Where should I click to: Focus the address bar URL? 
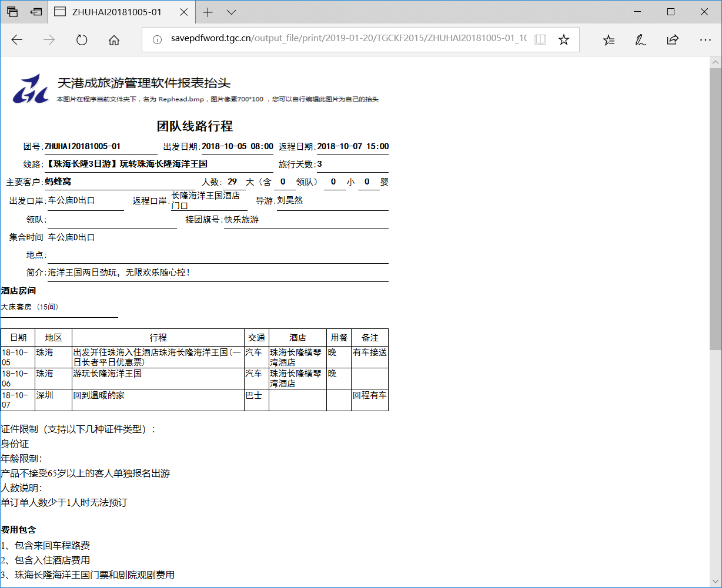pos(349,39)
